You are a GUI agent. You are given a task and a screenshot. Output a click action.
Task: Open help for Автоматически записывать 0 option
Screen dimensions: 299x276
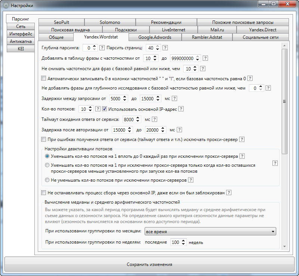(x=250, y=78)
